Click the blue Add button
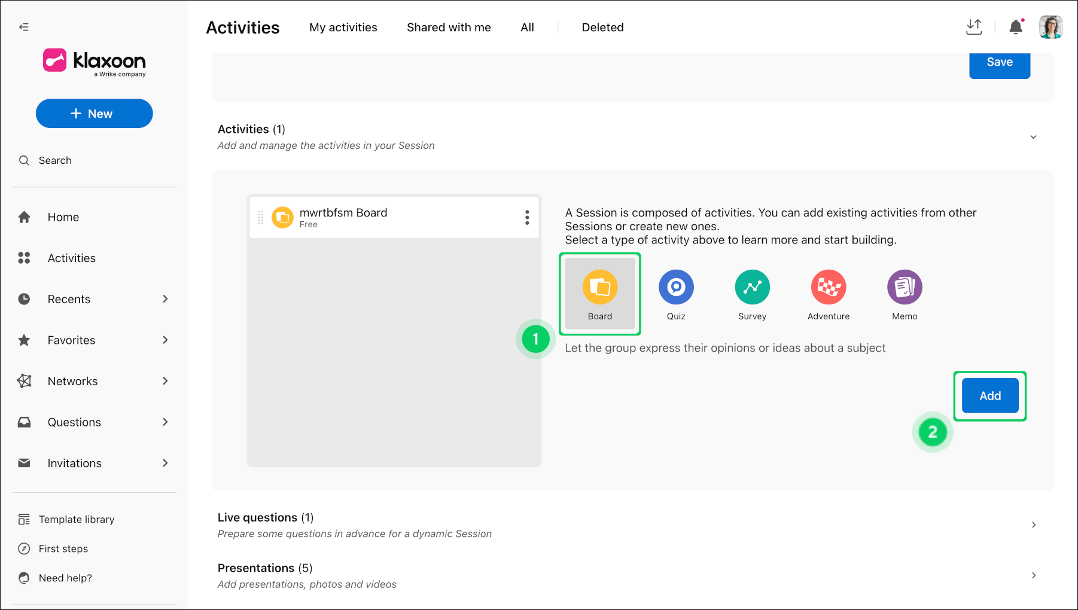The image size is (1078, 610). point(990,396)
